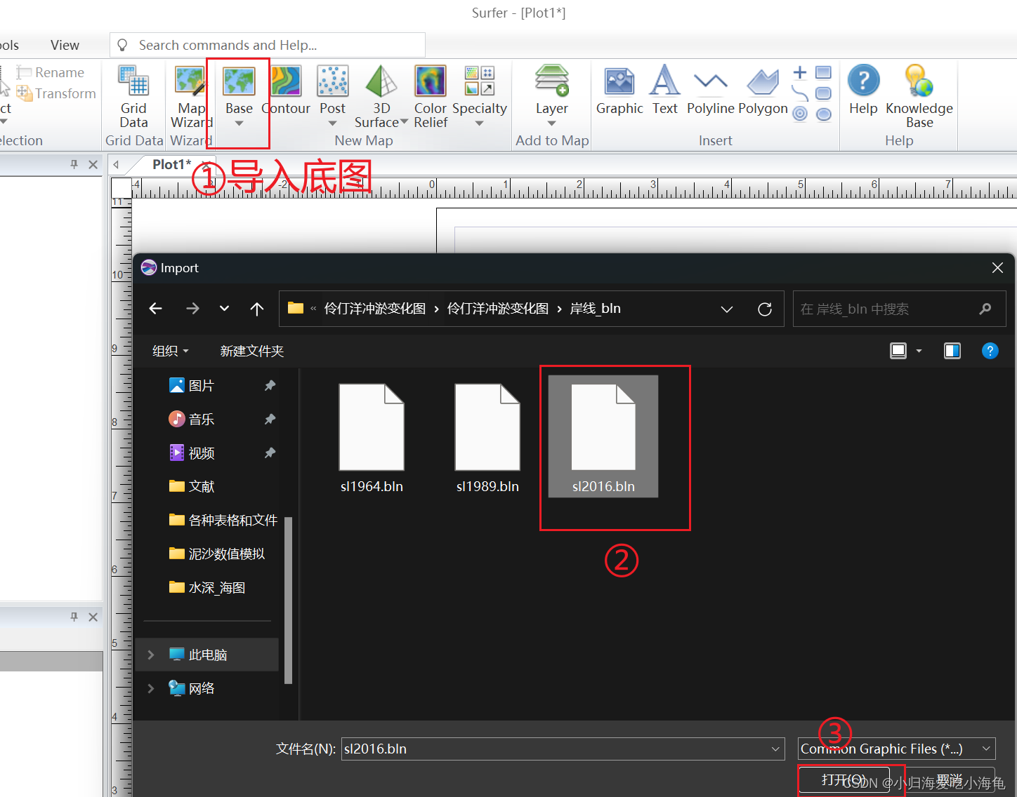Screen dimensions: 1017x797
Task: Click the Base map icon
Action: click(x=239, y=81)
